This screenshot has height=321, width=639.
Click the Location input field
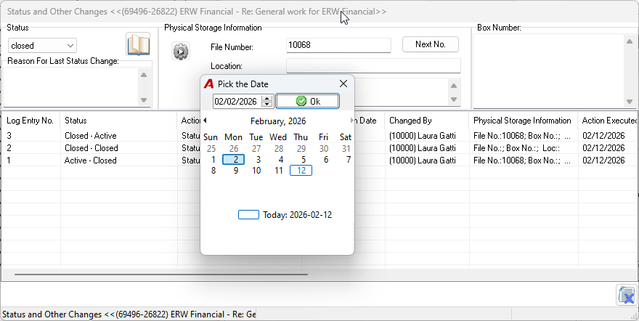[x=373, y=65]
